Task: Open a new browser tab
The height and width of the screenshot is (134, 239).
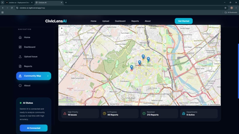Action: [66, 2]
